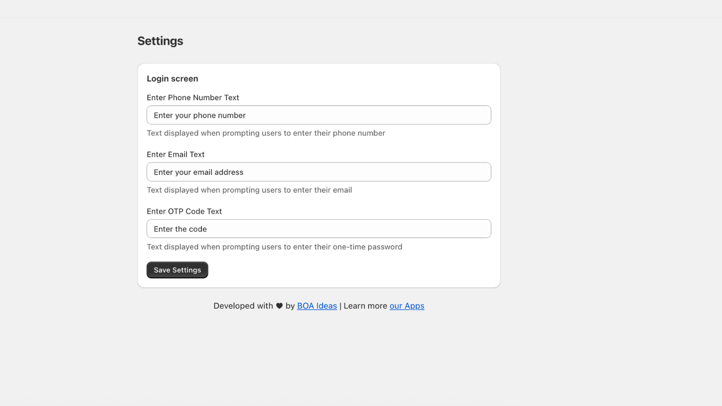Click into the Enter Email Text input
Viewport: 722px width, 406px height.
(x=319, y=172)
